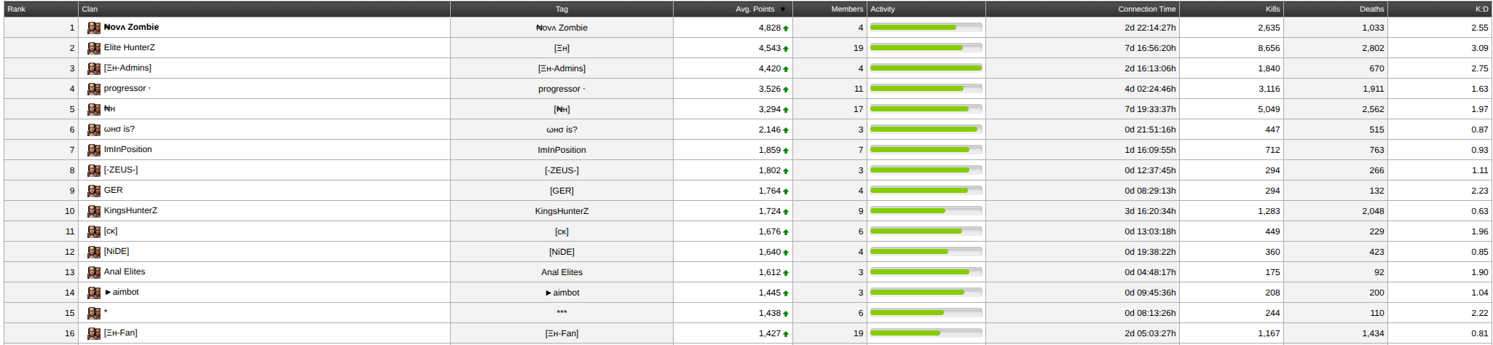
Task: Click the Avg. Points sort arrow
Action: 783,9
